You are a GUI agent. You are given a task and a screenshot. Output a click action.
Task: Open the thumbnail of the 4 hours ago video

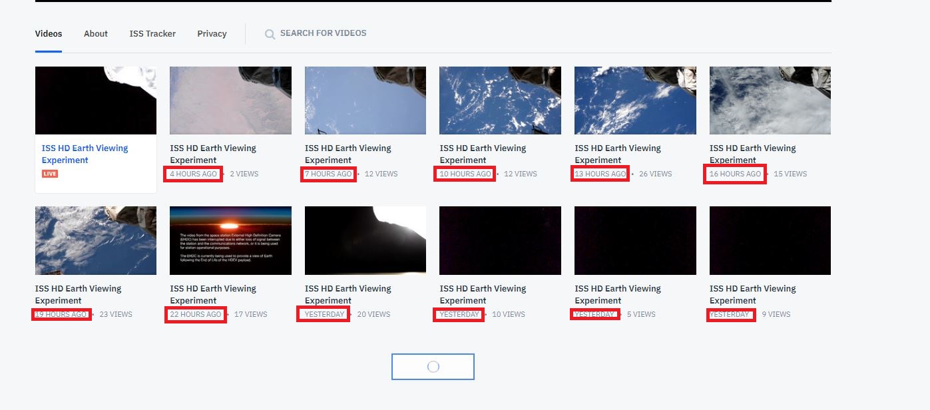tap(230, 101)
